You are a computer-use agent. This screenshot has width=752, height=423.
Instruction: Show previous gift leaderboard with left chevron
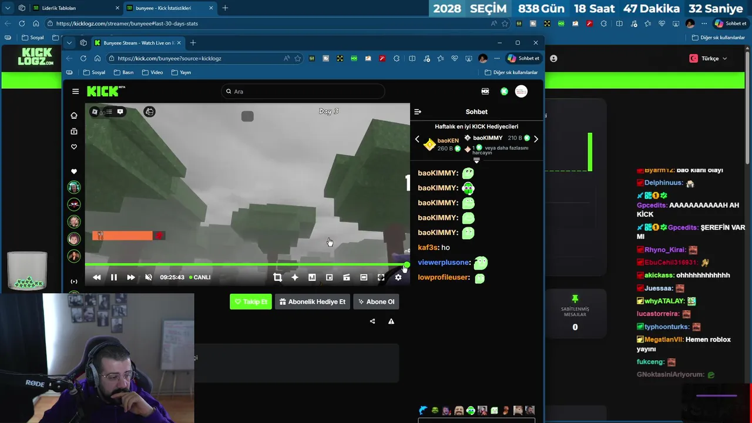tap(418, 139)
